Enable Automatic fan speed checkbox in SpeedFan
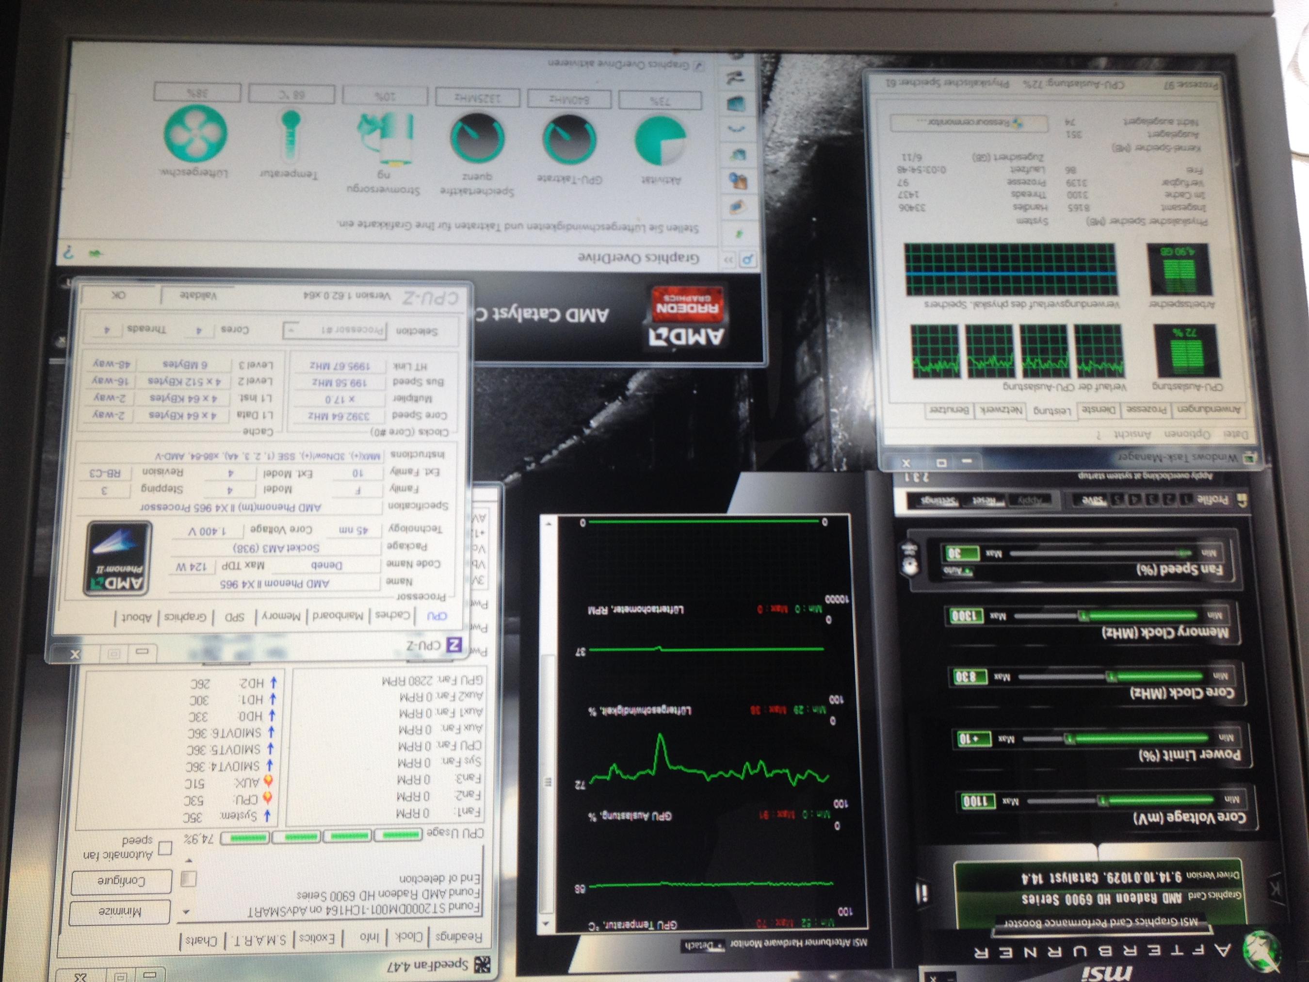 (x=166, y=848)
